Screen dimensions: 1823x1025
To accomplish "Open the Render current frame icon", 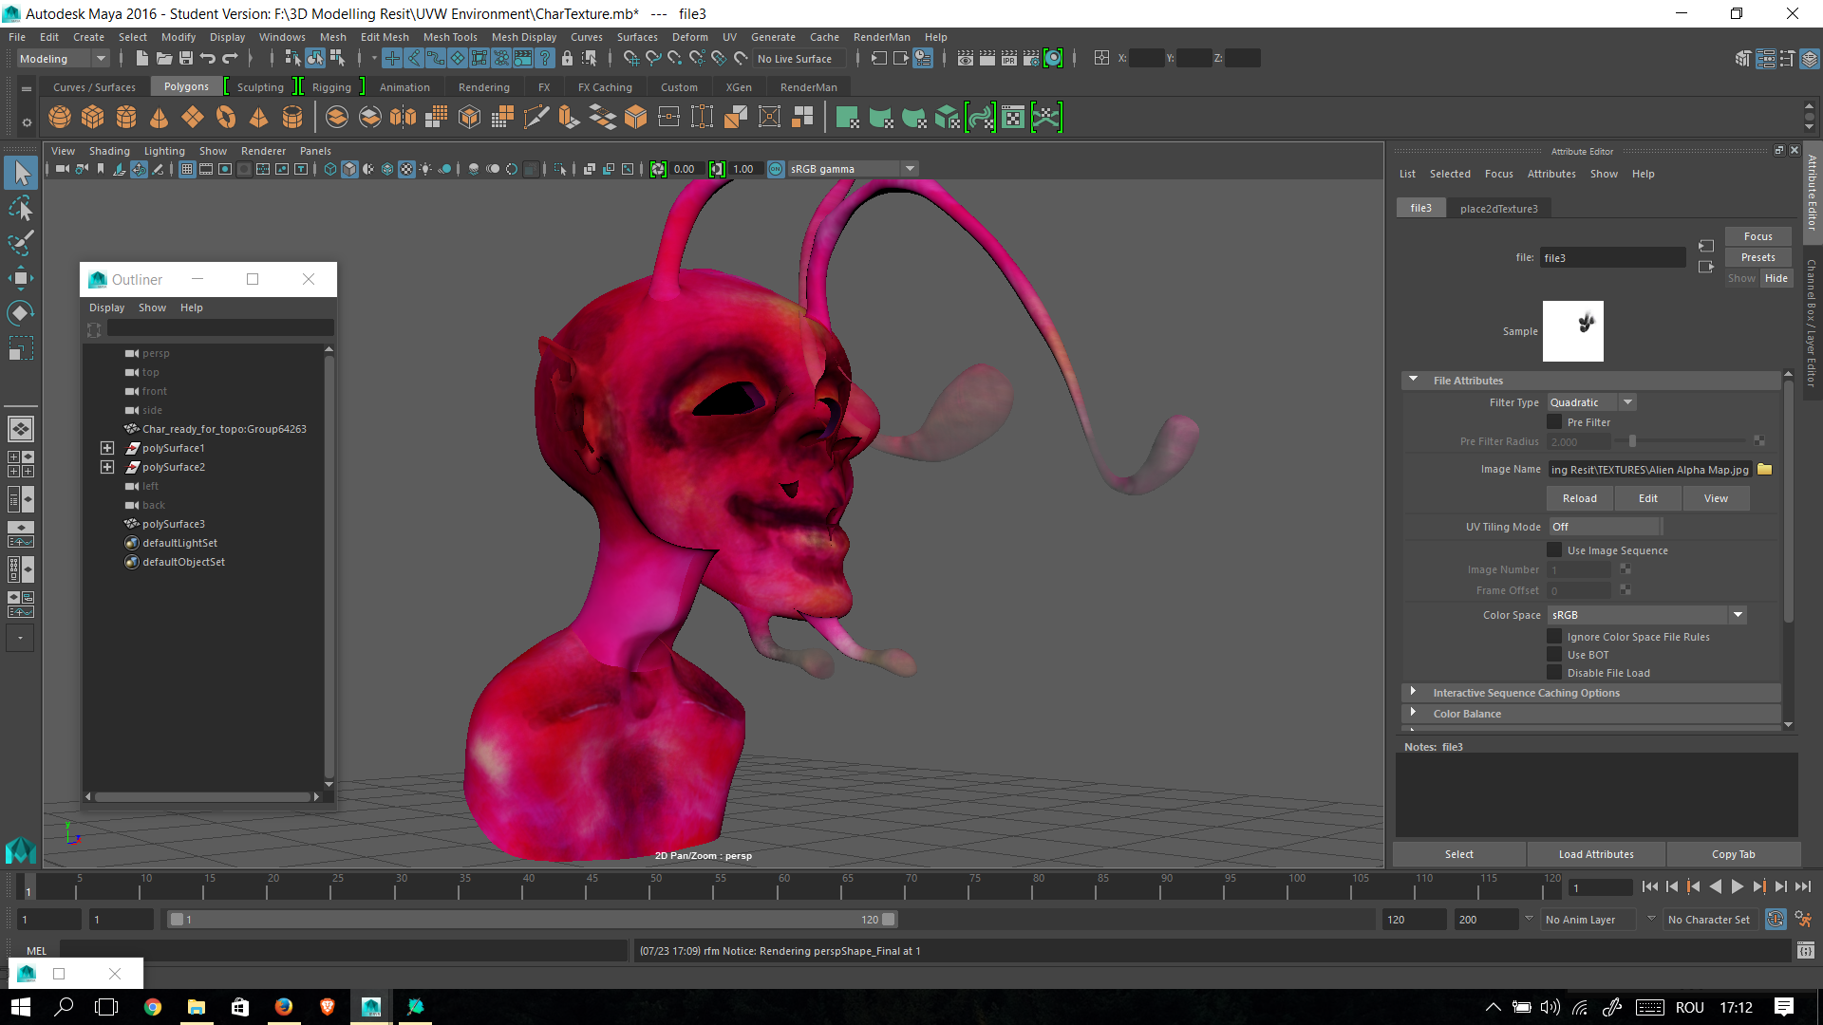I will pos(987,58).
